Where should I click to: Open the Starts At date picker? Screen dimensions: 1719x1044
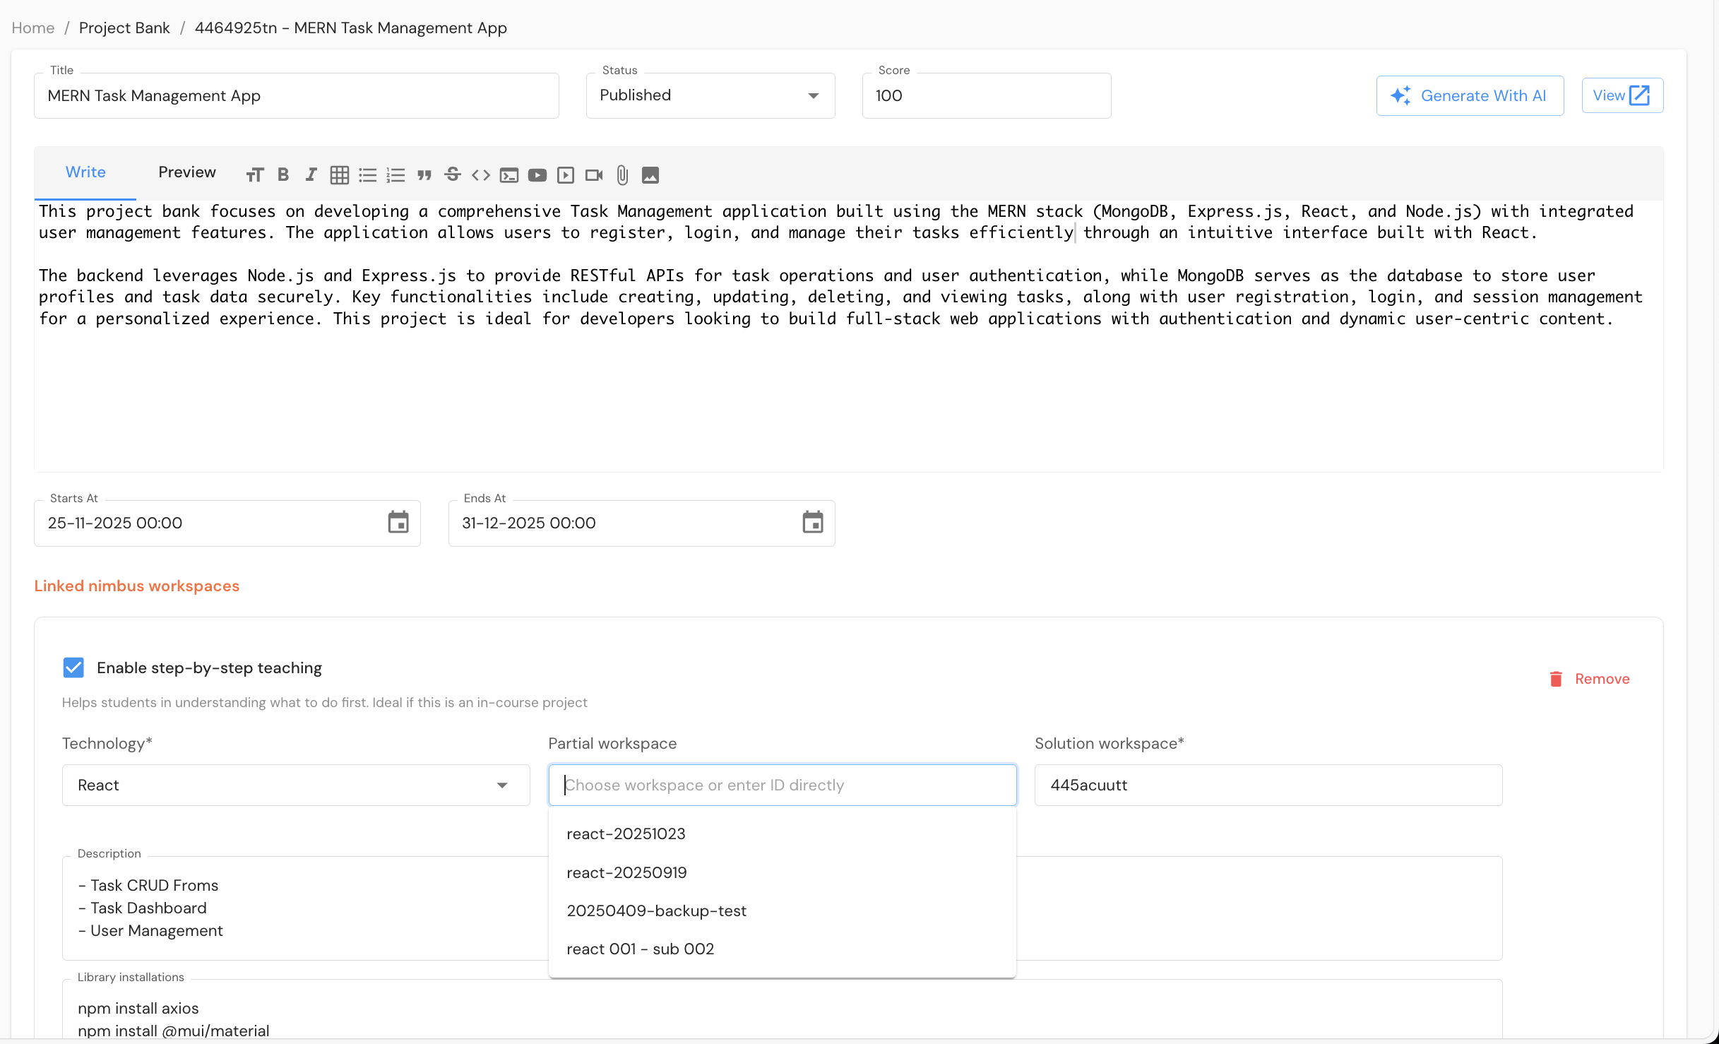(x=398, y=523)
